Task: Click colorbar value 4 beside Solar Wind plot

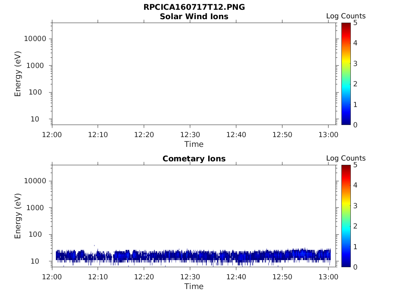Action: [x=355, y=43]
